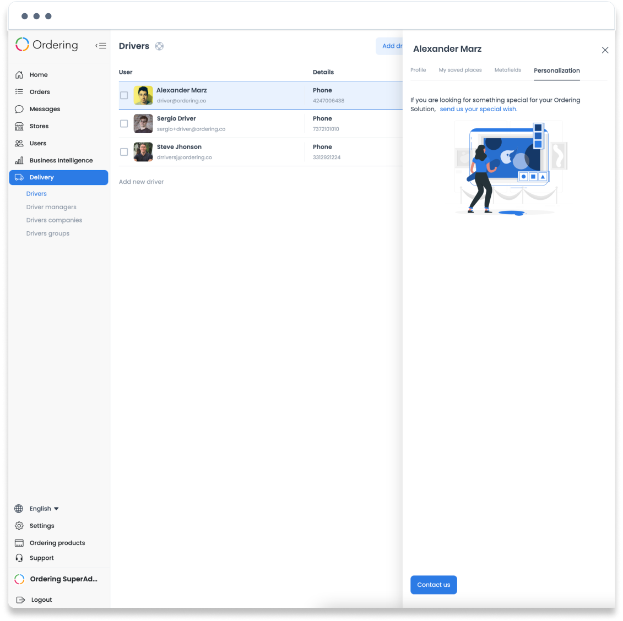Open the English language dropdown
The height and width of the screenshot is (621, 623).
tap(44, 509)
